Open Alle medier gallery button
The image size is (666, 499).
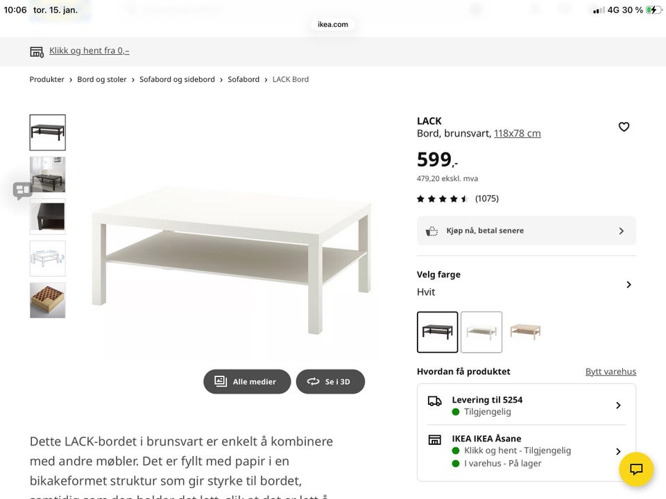coord(247,382)
